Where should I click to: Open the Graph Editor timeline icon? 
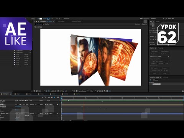pyautogui.click(x=58, y=97)
